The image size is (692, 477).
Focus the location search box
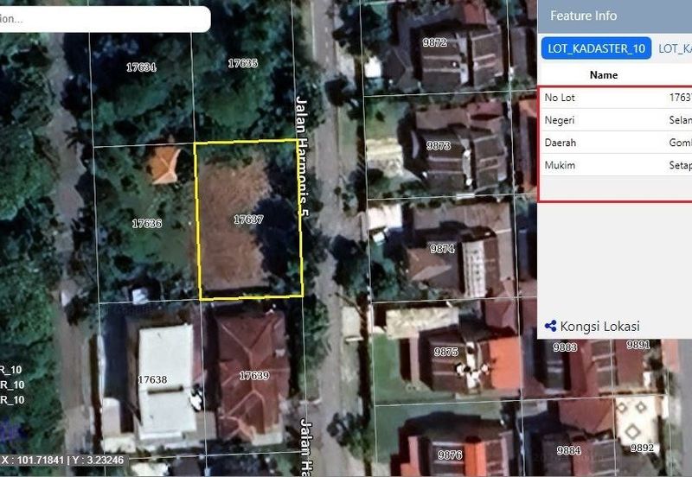[x=104, y=19]
